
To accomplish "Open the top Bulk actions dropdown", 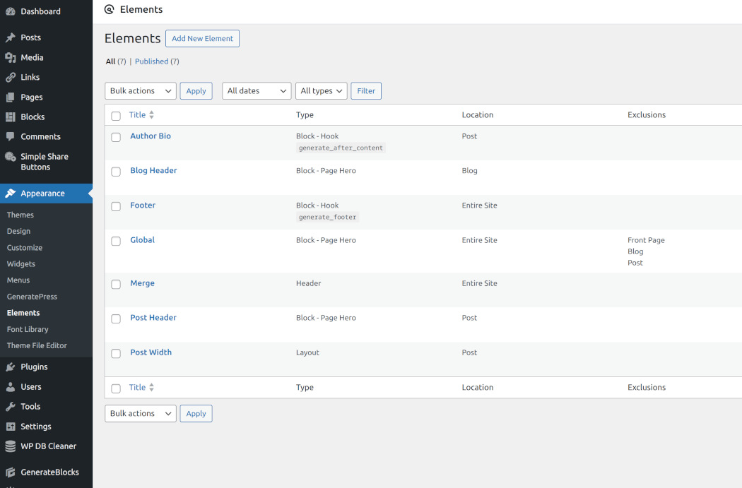I will [141, 90].
